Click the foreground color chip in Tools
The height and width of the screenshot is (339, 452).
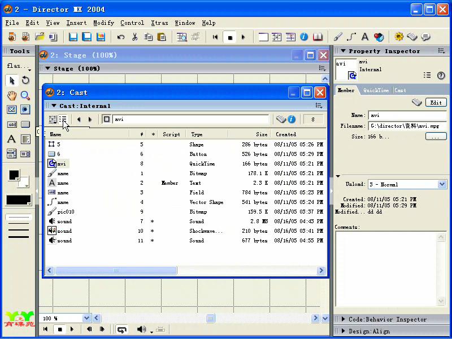[x=14, y=175]
